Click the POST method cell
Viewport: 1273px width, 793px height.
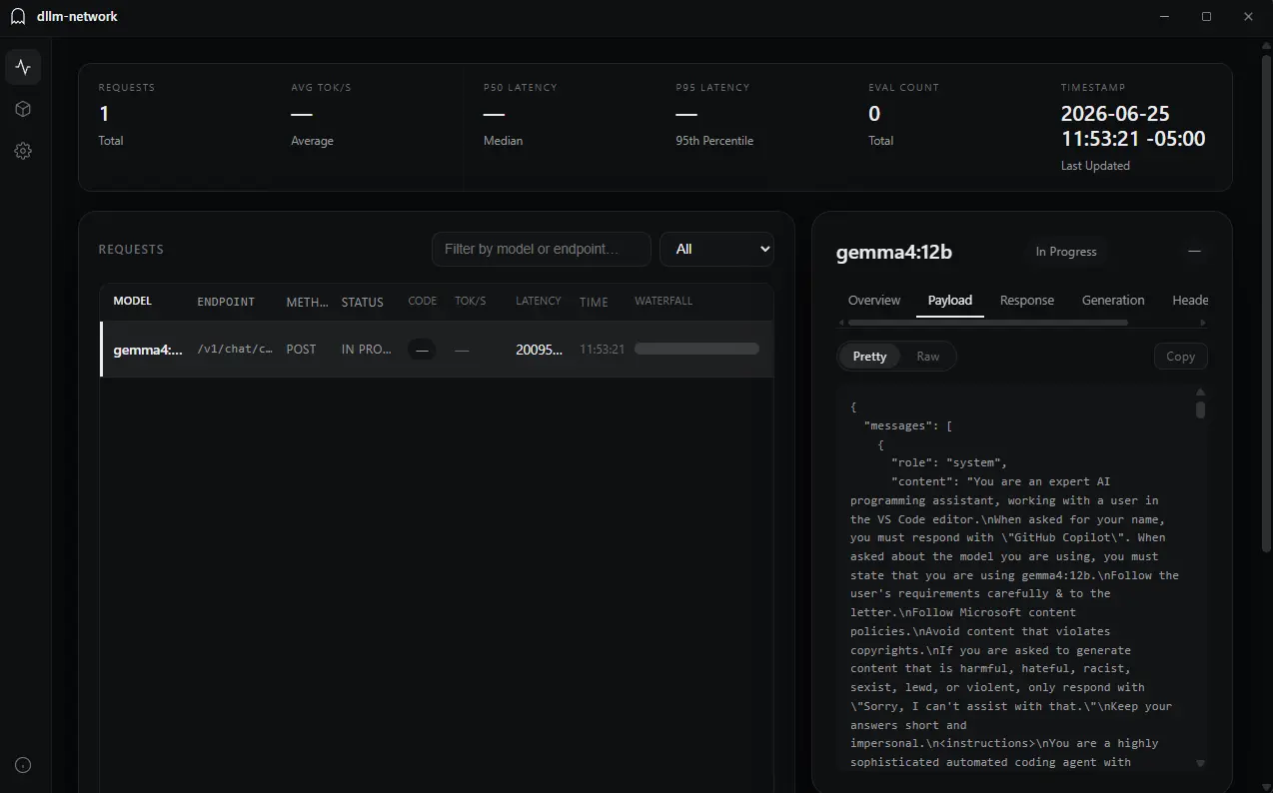301,350
